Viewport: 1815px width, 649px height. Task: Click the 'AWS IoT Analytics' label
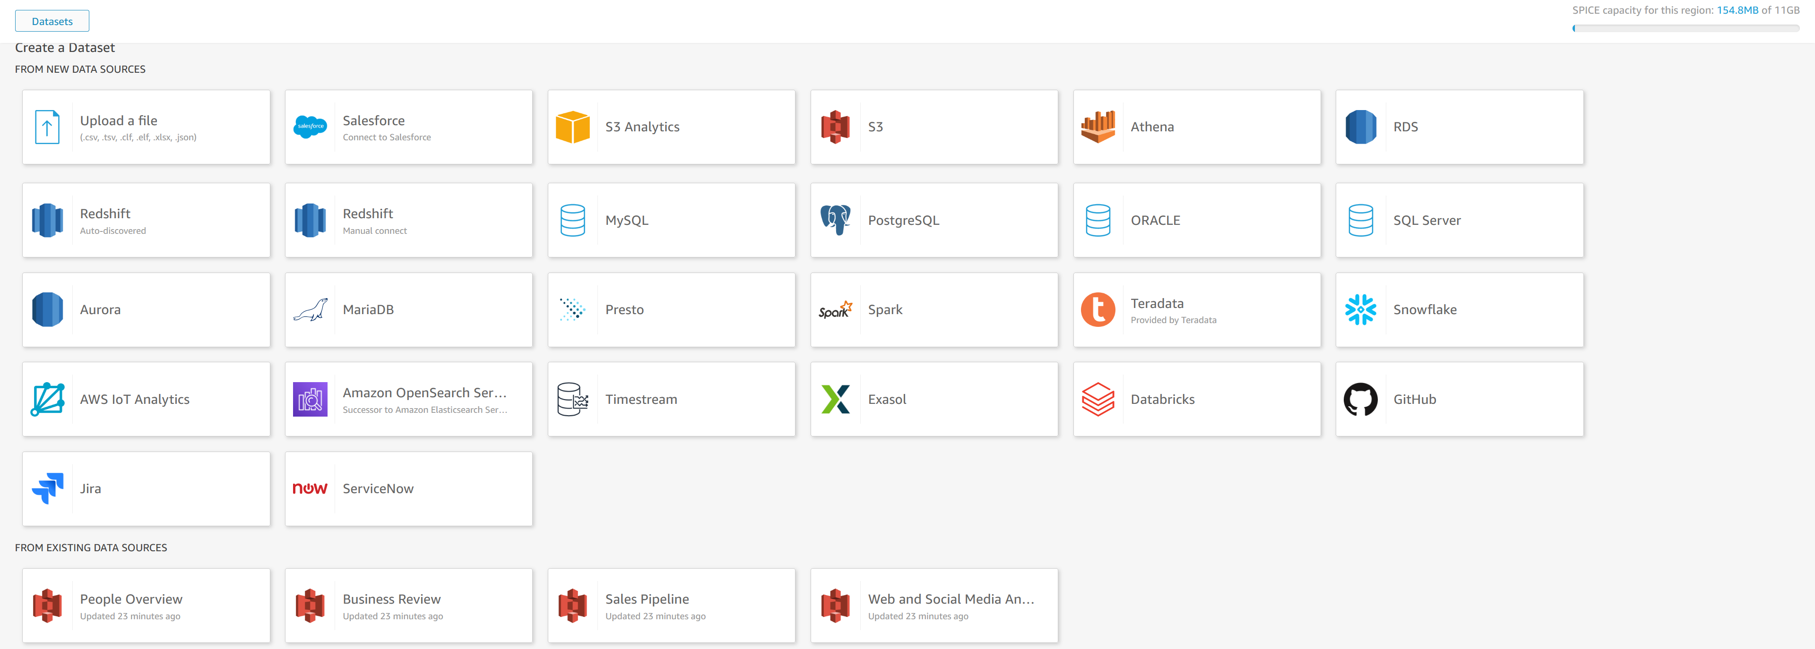135,399
